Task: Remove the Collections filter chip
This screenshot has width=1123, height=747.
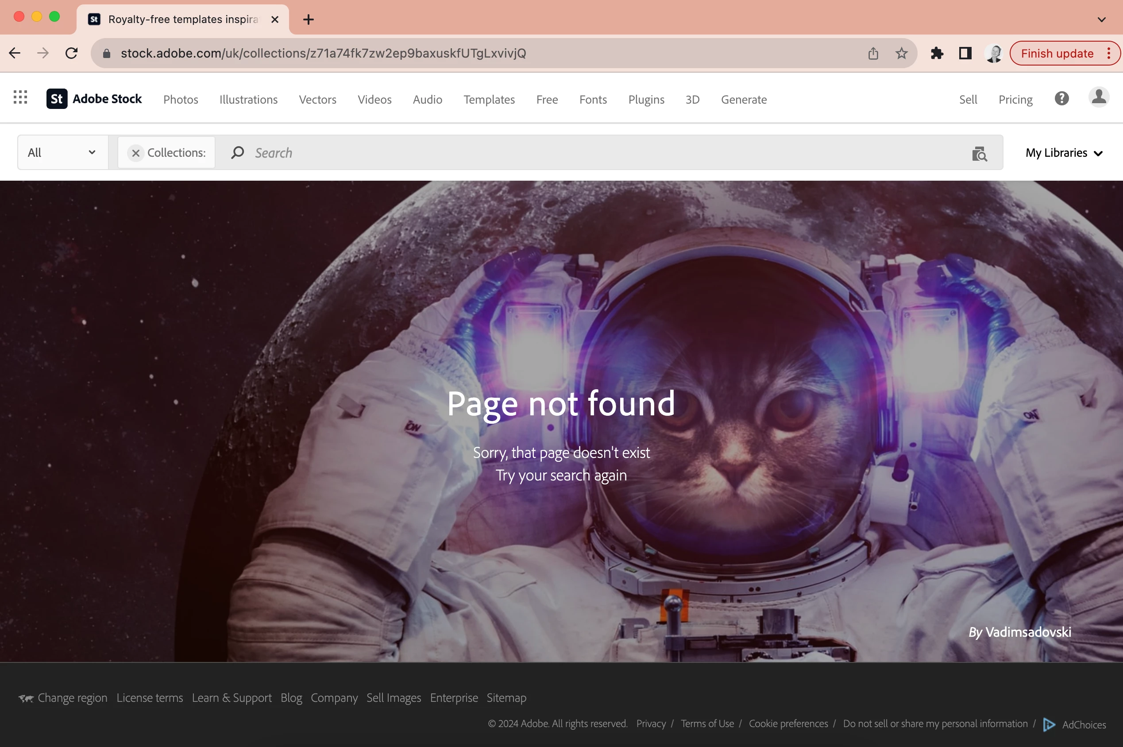Action: 136,153
